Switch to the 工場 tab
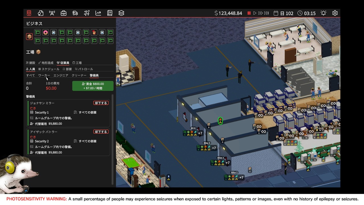The width and height of the screenshot is (364, 205). pos(77,63)
